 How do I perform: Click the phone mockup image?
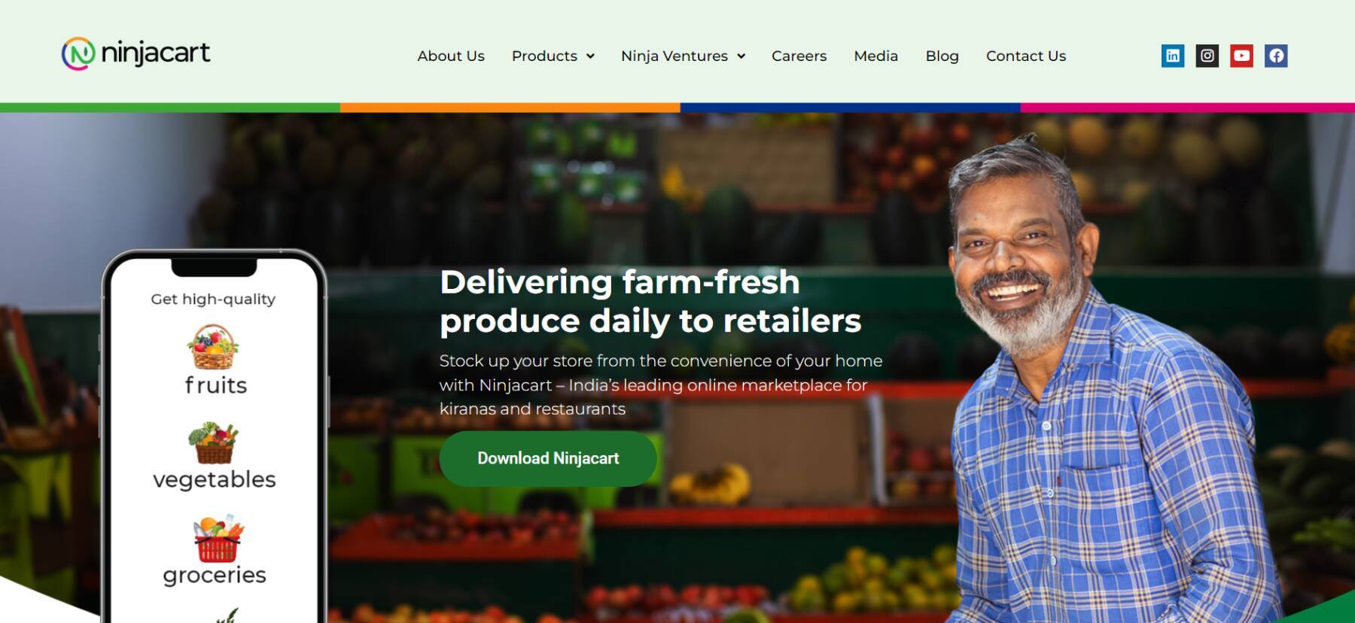pyautogui.click(x=215, y=436)
